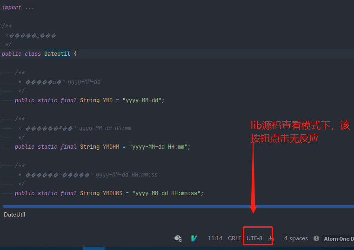
Task: Click the "yyyy-MM-dd HH:mm:ss" string literal
Action: [x=166, y=193]
